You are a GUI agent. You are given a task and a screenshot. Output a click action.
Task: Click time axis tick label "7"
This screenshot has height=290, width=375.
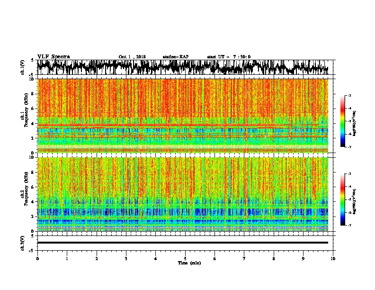[244, 259]
